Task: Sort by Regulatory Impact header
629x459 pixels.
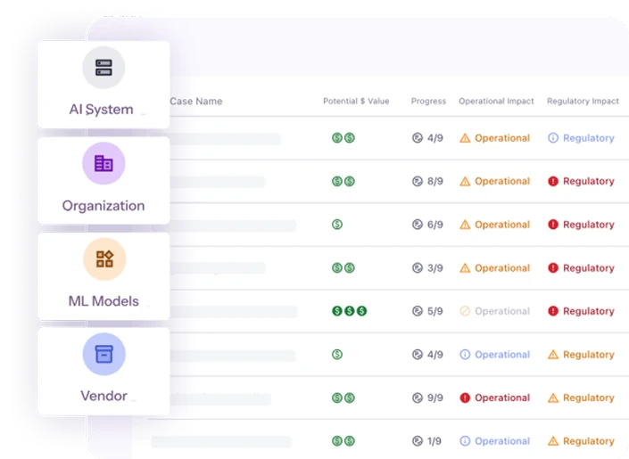Action: coord(583,101)
